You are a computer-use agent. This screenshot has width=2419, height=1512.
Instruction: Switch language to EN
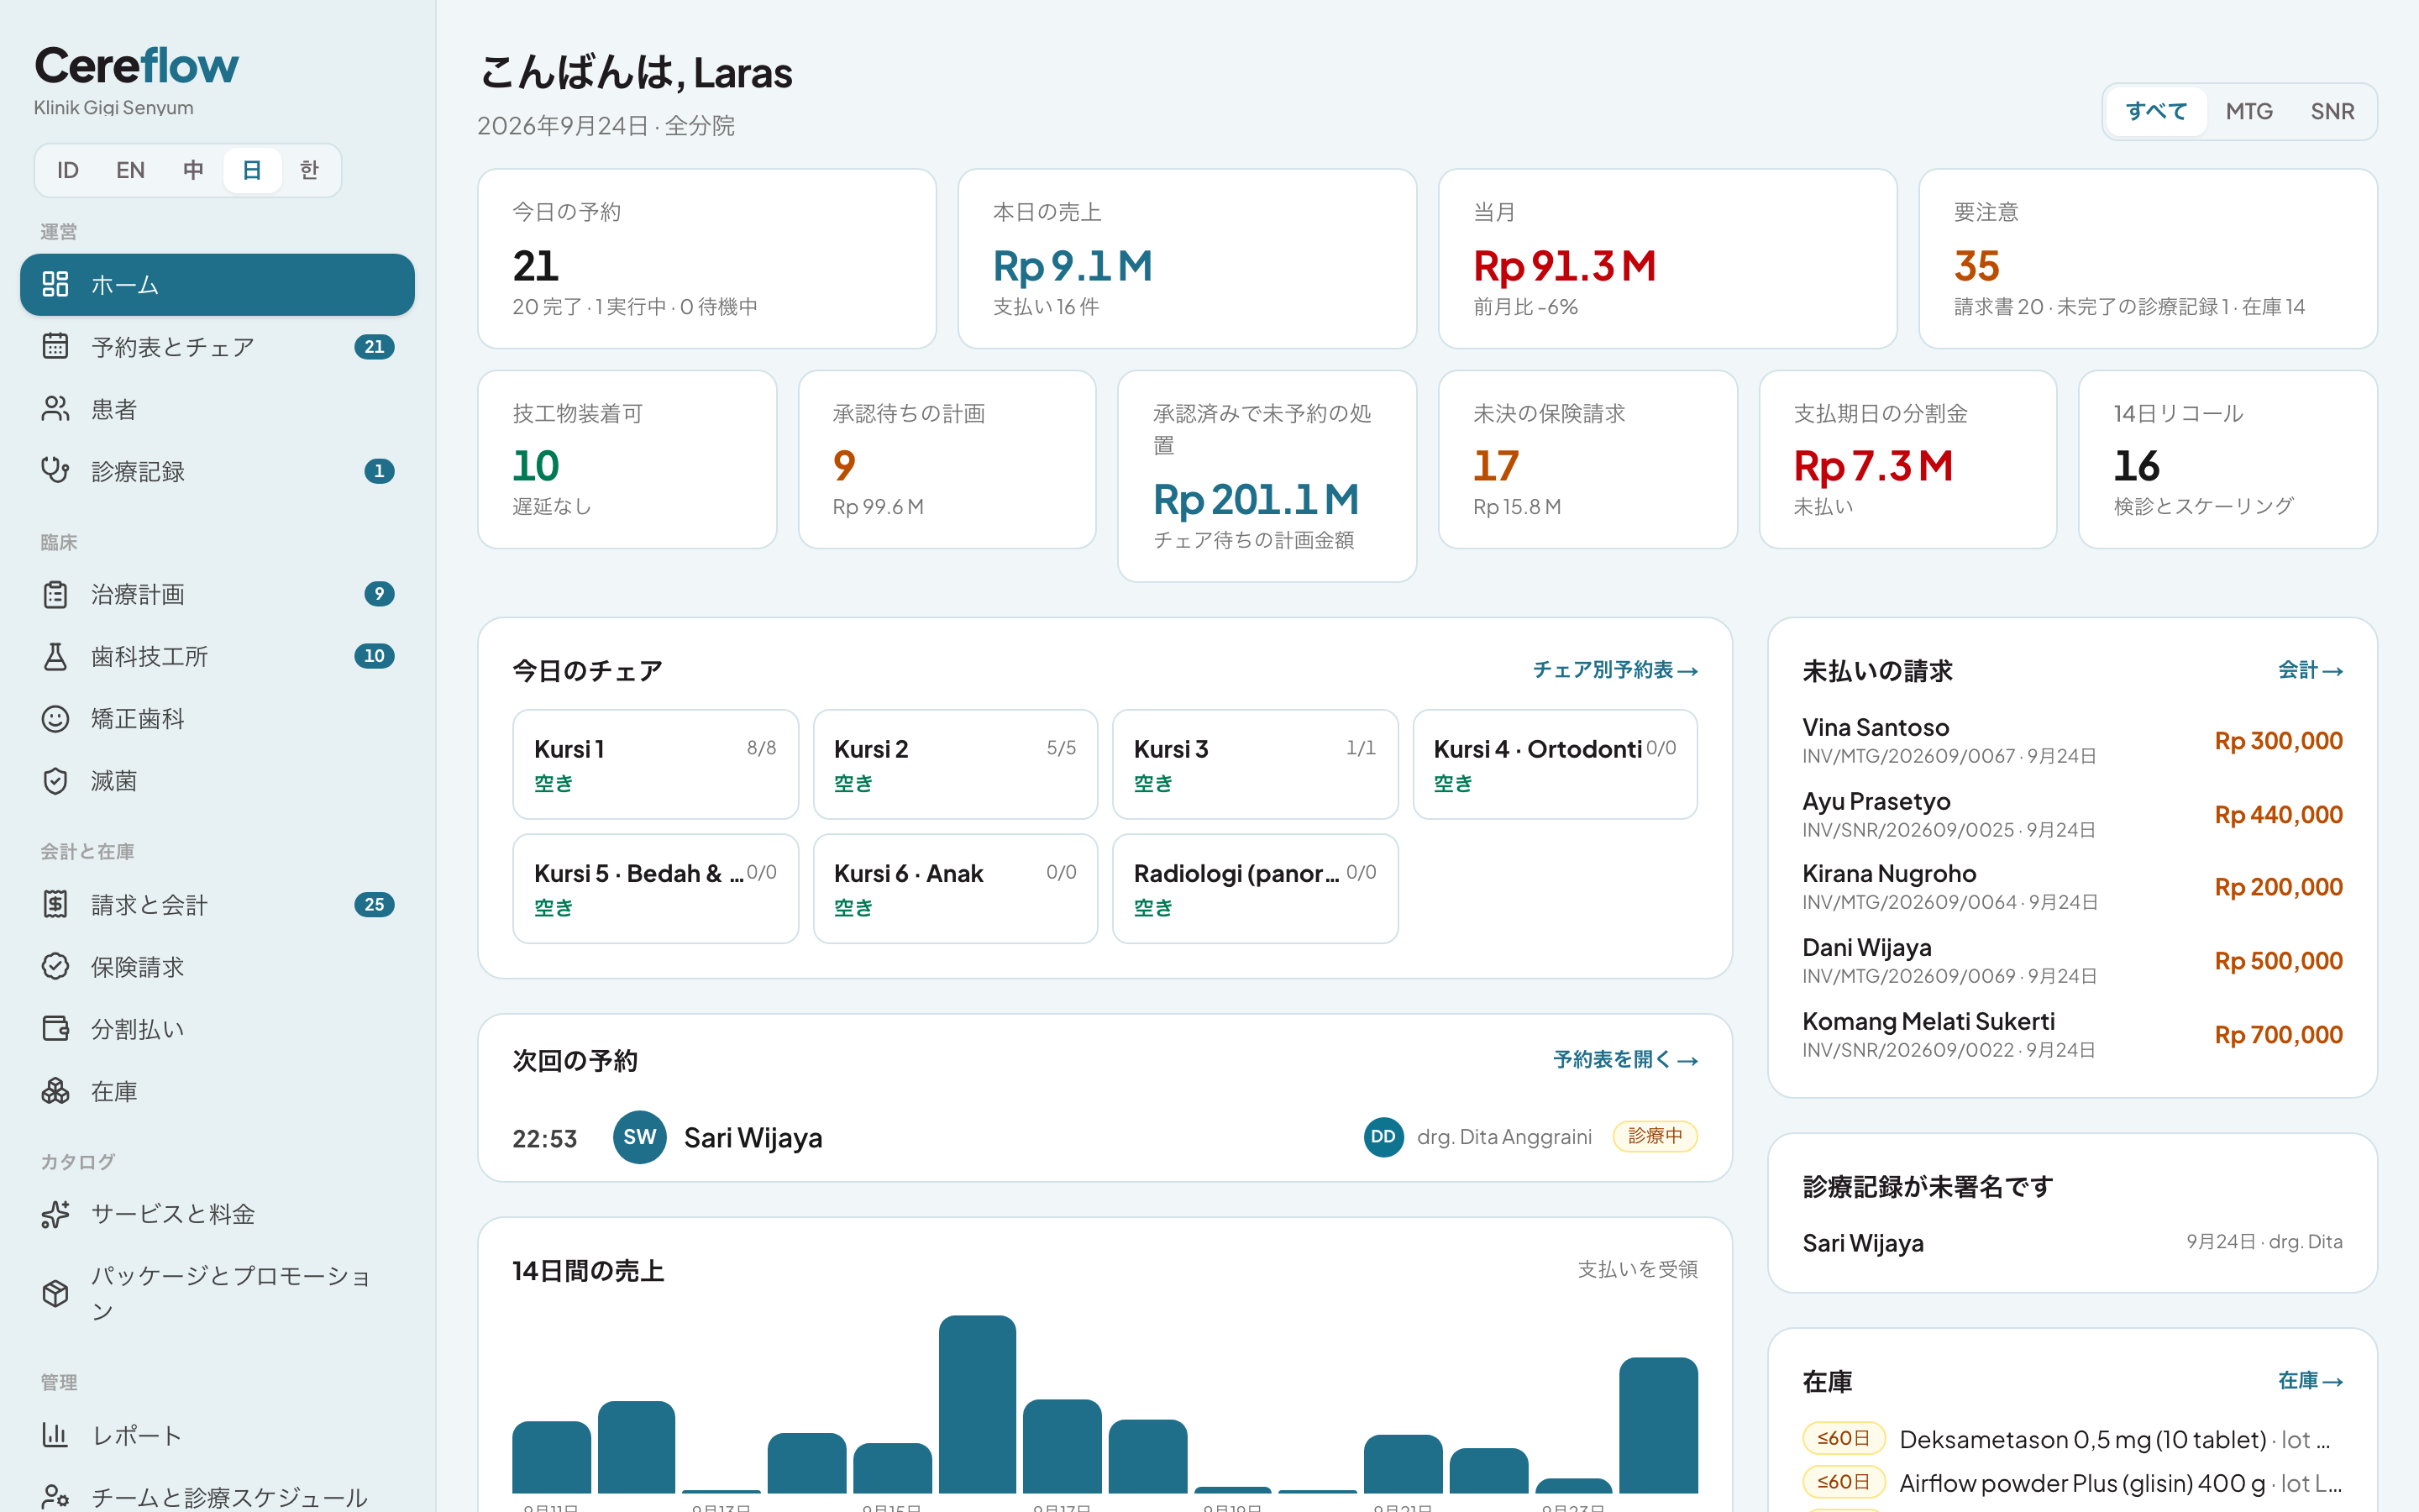click(x=130, y=170)
